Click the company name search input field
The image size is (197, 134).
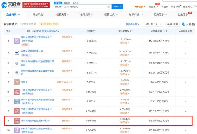coord(86,6)
